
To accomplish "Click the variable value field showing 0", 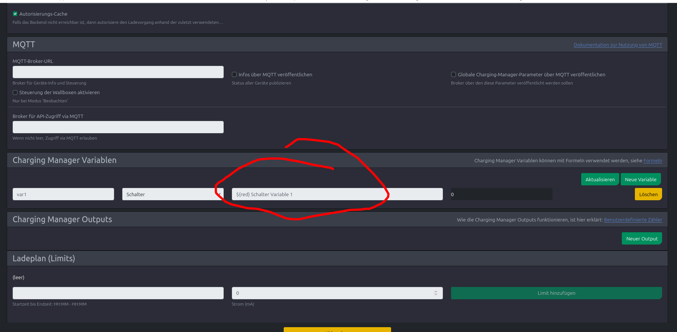I will tap(501, 194).
